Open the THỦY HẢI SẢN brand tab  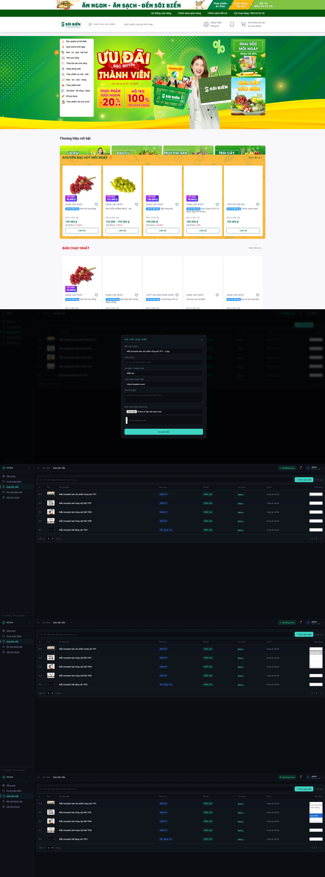pyautogui.click(x=188, y=150)
